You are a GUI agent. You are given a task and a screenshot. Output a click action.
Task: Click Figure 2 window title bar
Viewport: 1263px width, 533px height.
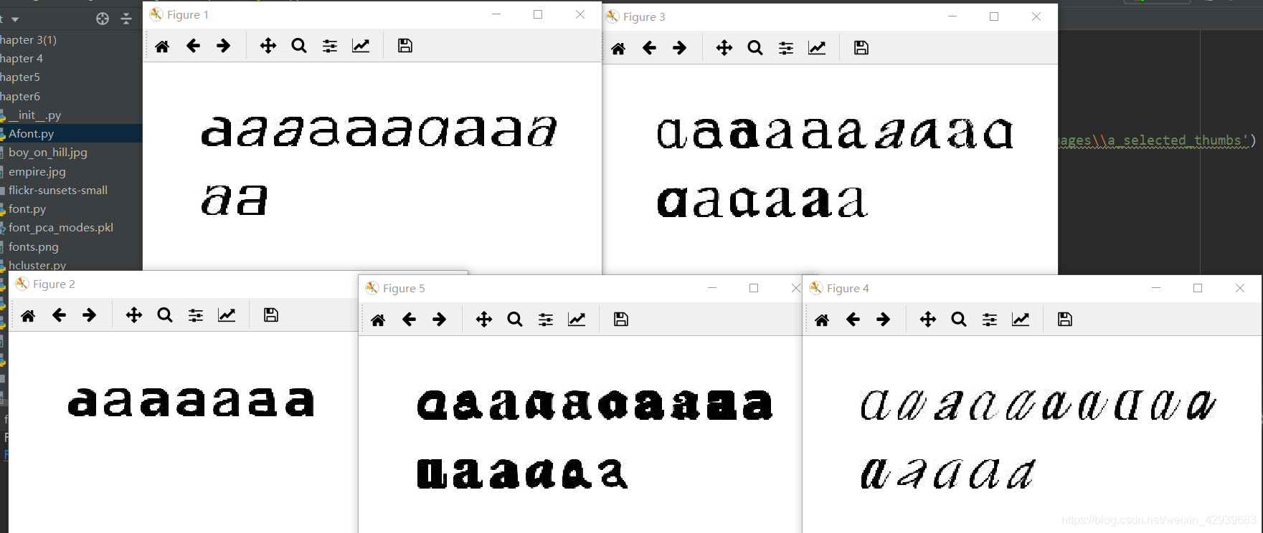tap(183, 284)
